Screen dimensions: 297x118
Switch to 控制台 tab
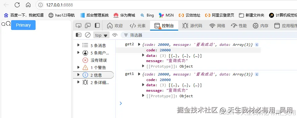point(164,26)
